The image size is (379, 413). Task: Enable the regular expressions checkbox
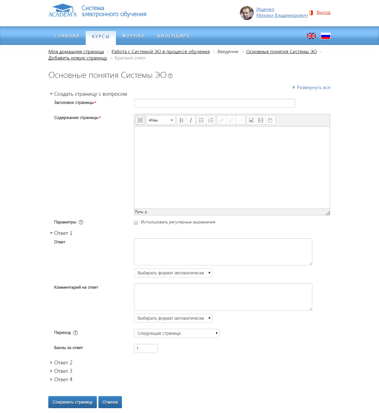(x=136, y=223)
